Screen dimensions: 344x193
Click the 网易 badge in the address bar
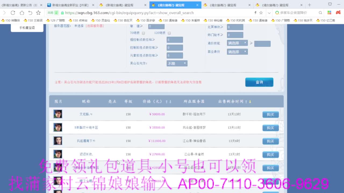53,13
